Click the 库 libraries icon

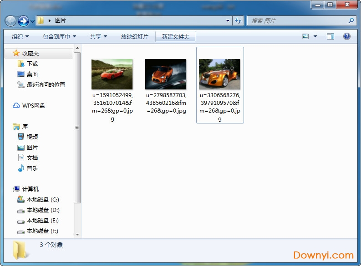(16, 127)
